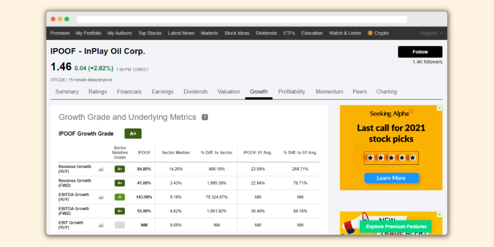This screenshot has height=247, width=494.
Task: Open the Charting tab
Action: click(387, 91)
